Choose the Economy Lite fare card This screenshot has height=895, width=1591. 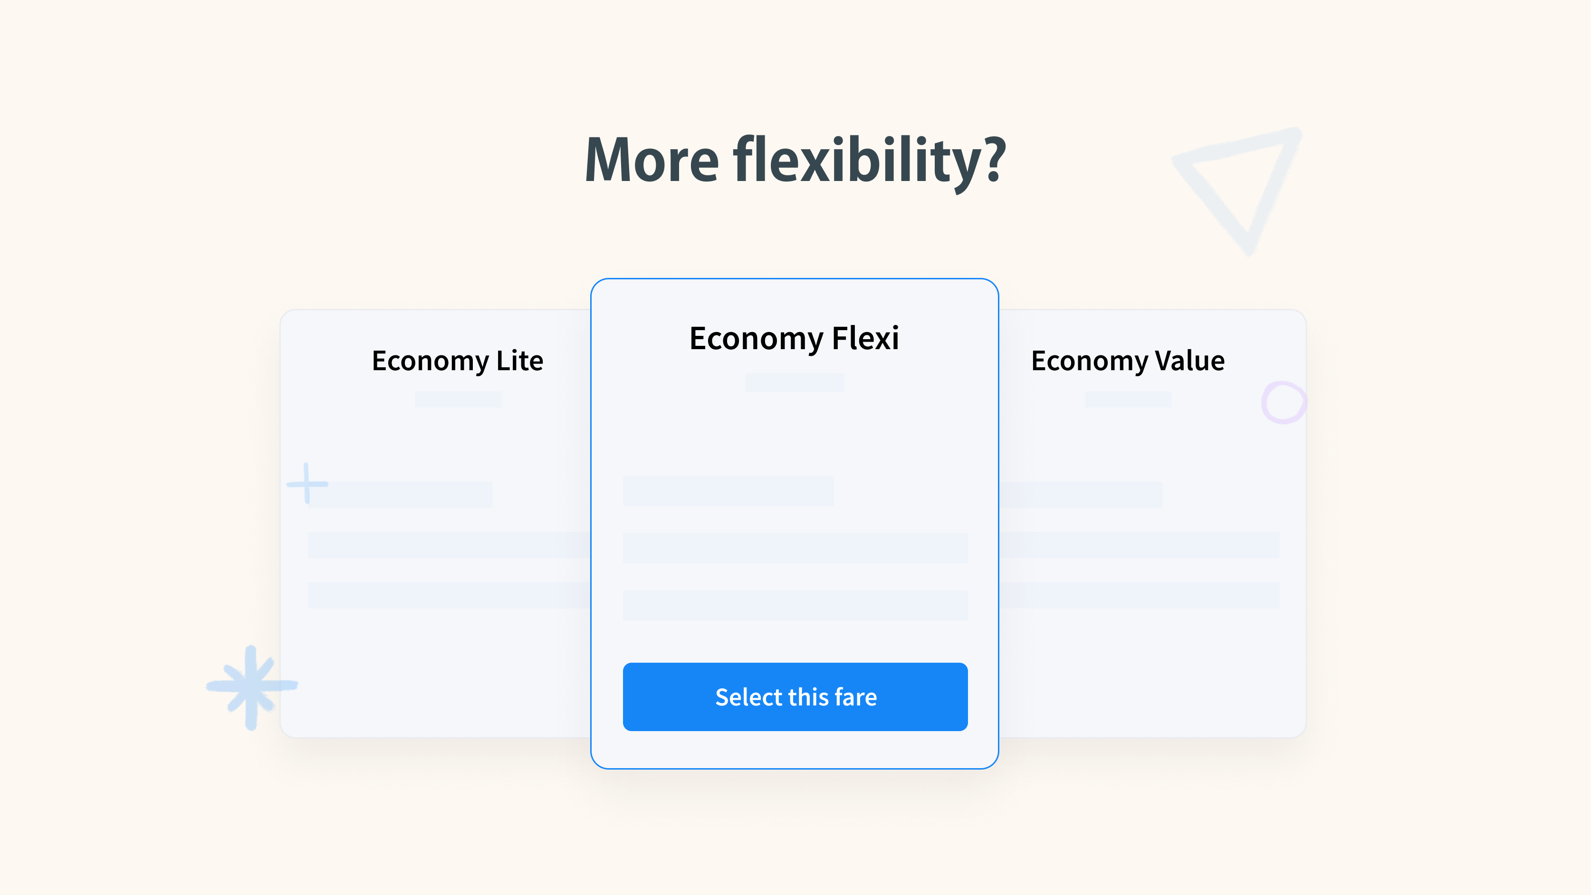pos(435,524)
